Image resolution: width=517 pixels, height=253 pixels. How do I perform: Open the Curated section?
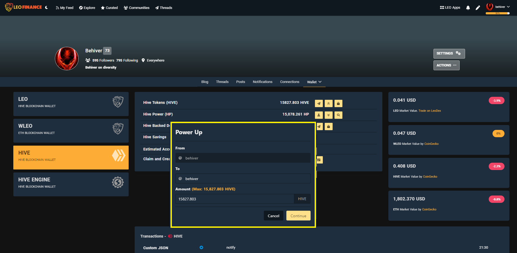click(109, 8)
